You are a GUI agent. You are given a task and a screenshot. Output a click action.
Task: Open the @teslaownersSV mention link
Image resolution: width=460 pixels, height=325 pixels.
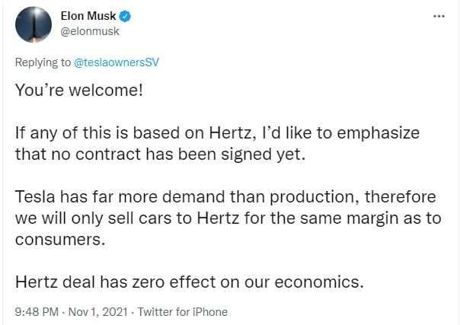pyautogui.click(x=117, y=62)
